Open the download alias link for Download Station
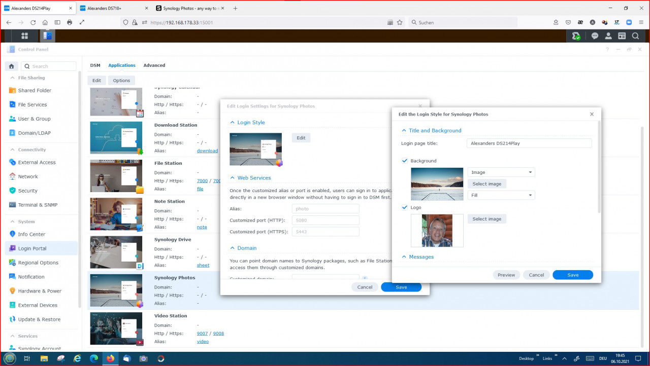This screenshot has width=650, height=366. click(x=207, y=151)
